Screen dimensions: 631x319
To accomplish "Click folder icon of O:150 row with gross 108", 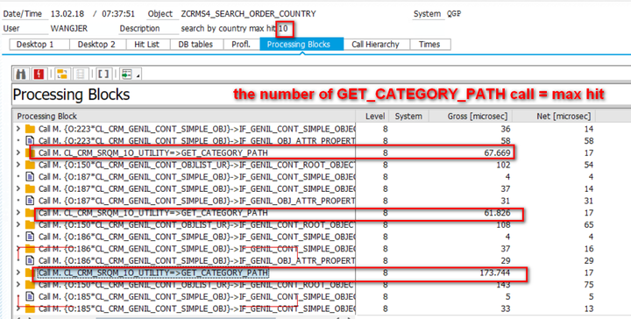I will point(30,224).
